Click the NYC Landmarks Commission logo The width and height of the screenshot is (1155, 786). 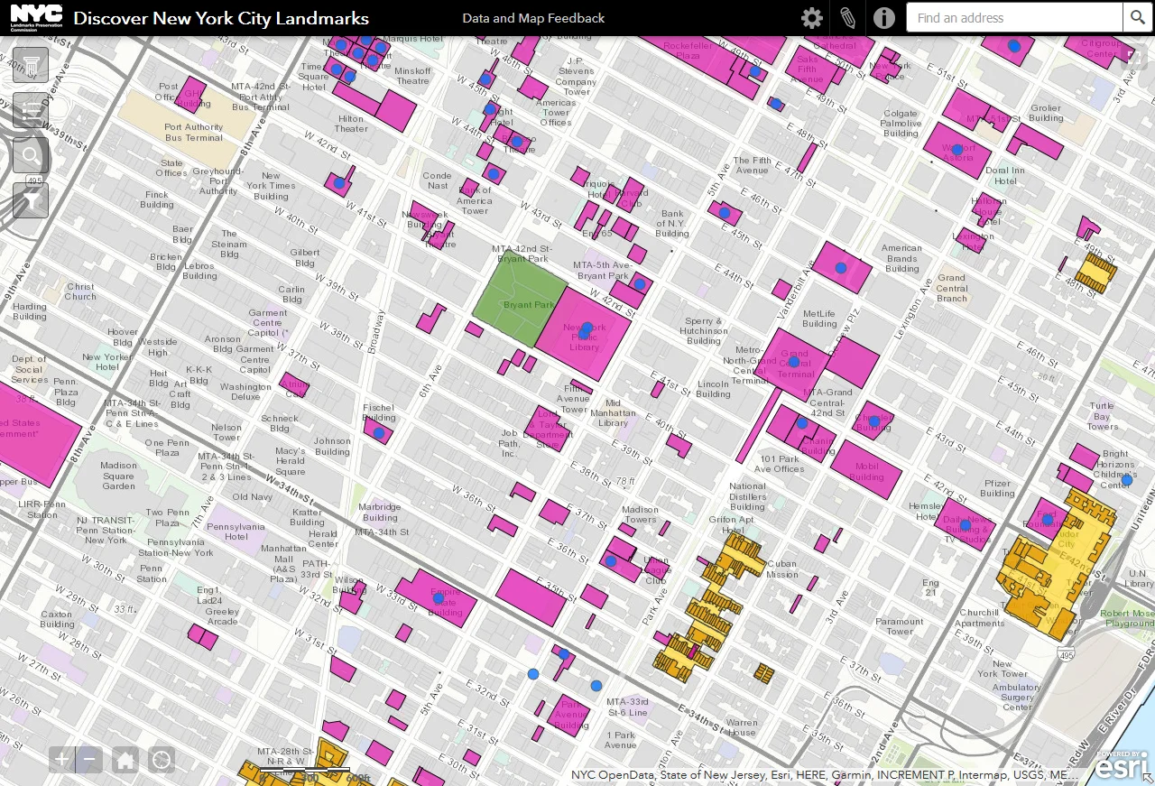coord(36,18)
